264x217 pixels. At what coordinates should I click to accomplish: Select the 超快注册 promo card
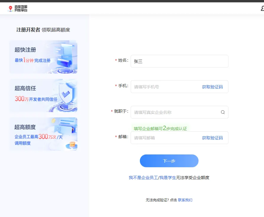click(x=44, y=57)
